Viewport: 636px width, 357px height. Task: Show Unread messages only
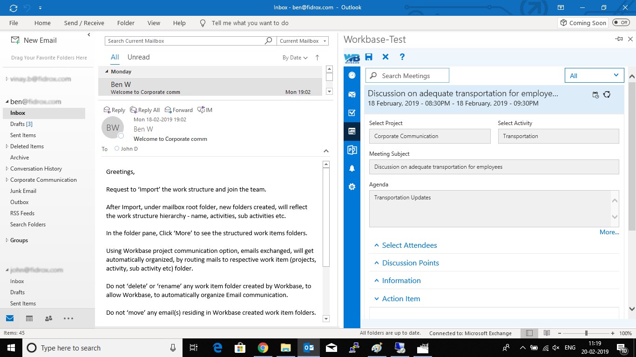(x=139, y=57)
